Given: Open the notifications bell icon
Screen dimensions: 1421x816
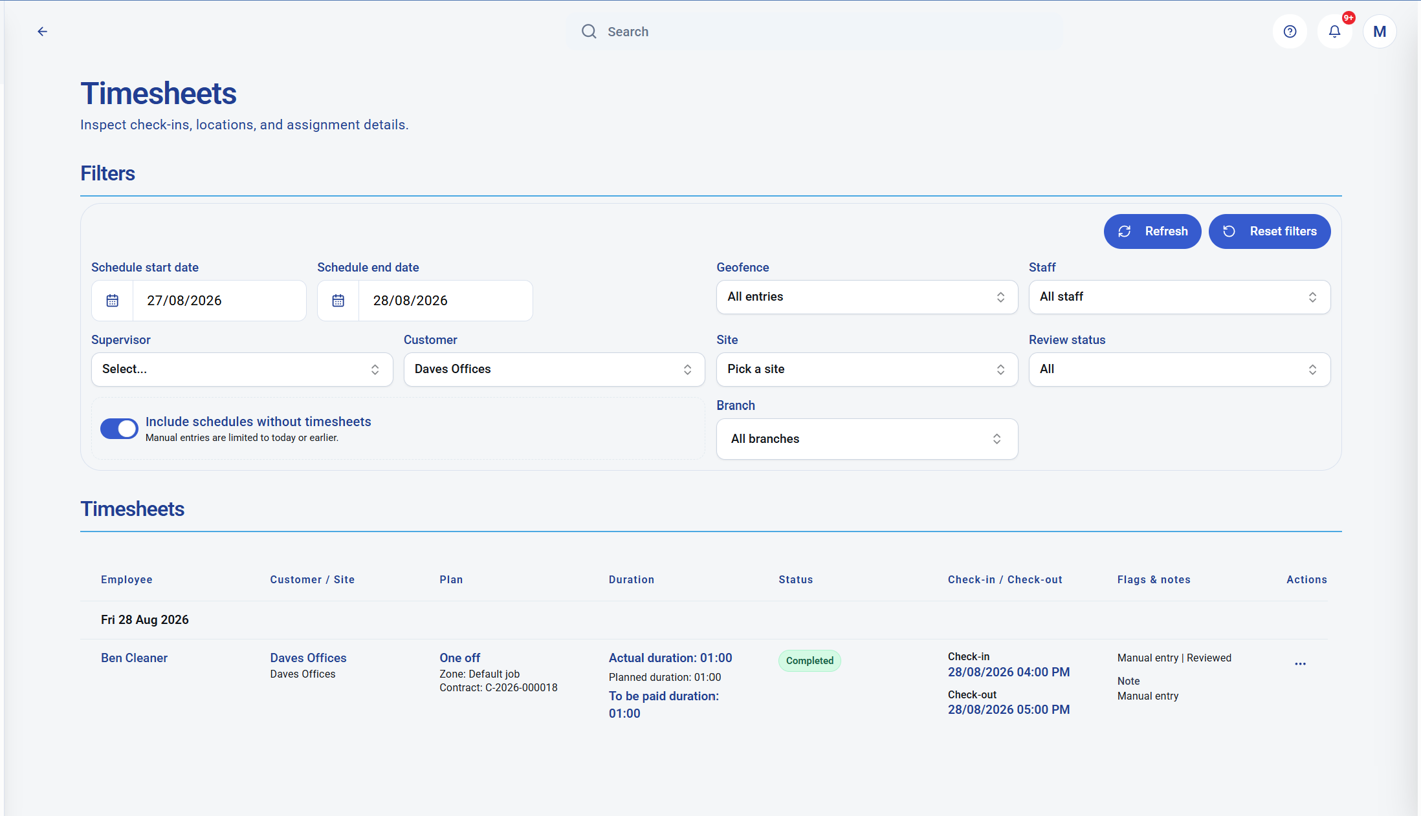Looking at the screenshot, I should click(1334, 31).
